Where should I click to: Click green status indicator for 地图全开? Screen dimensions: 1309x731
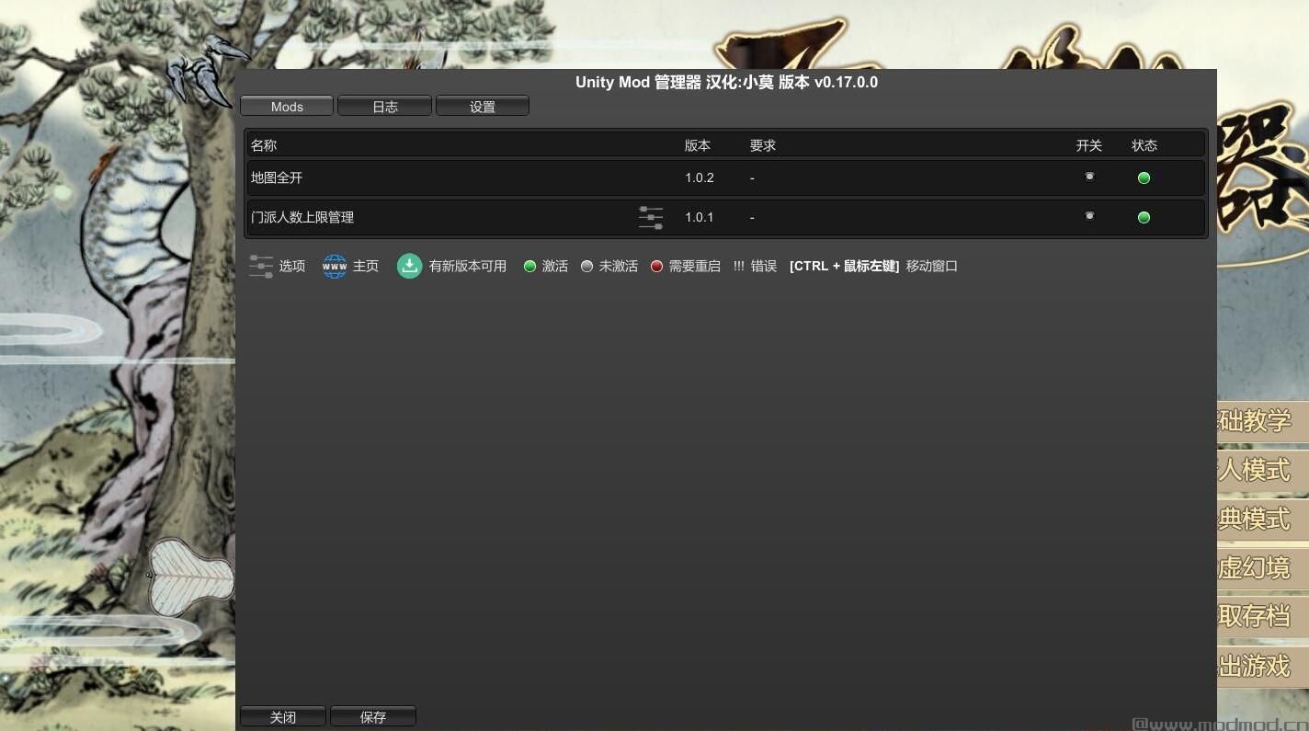pos(1144,177)
